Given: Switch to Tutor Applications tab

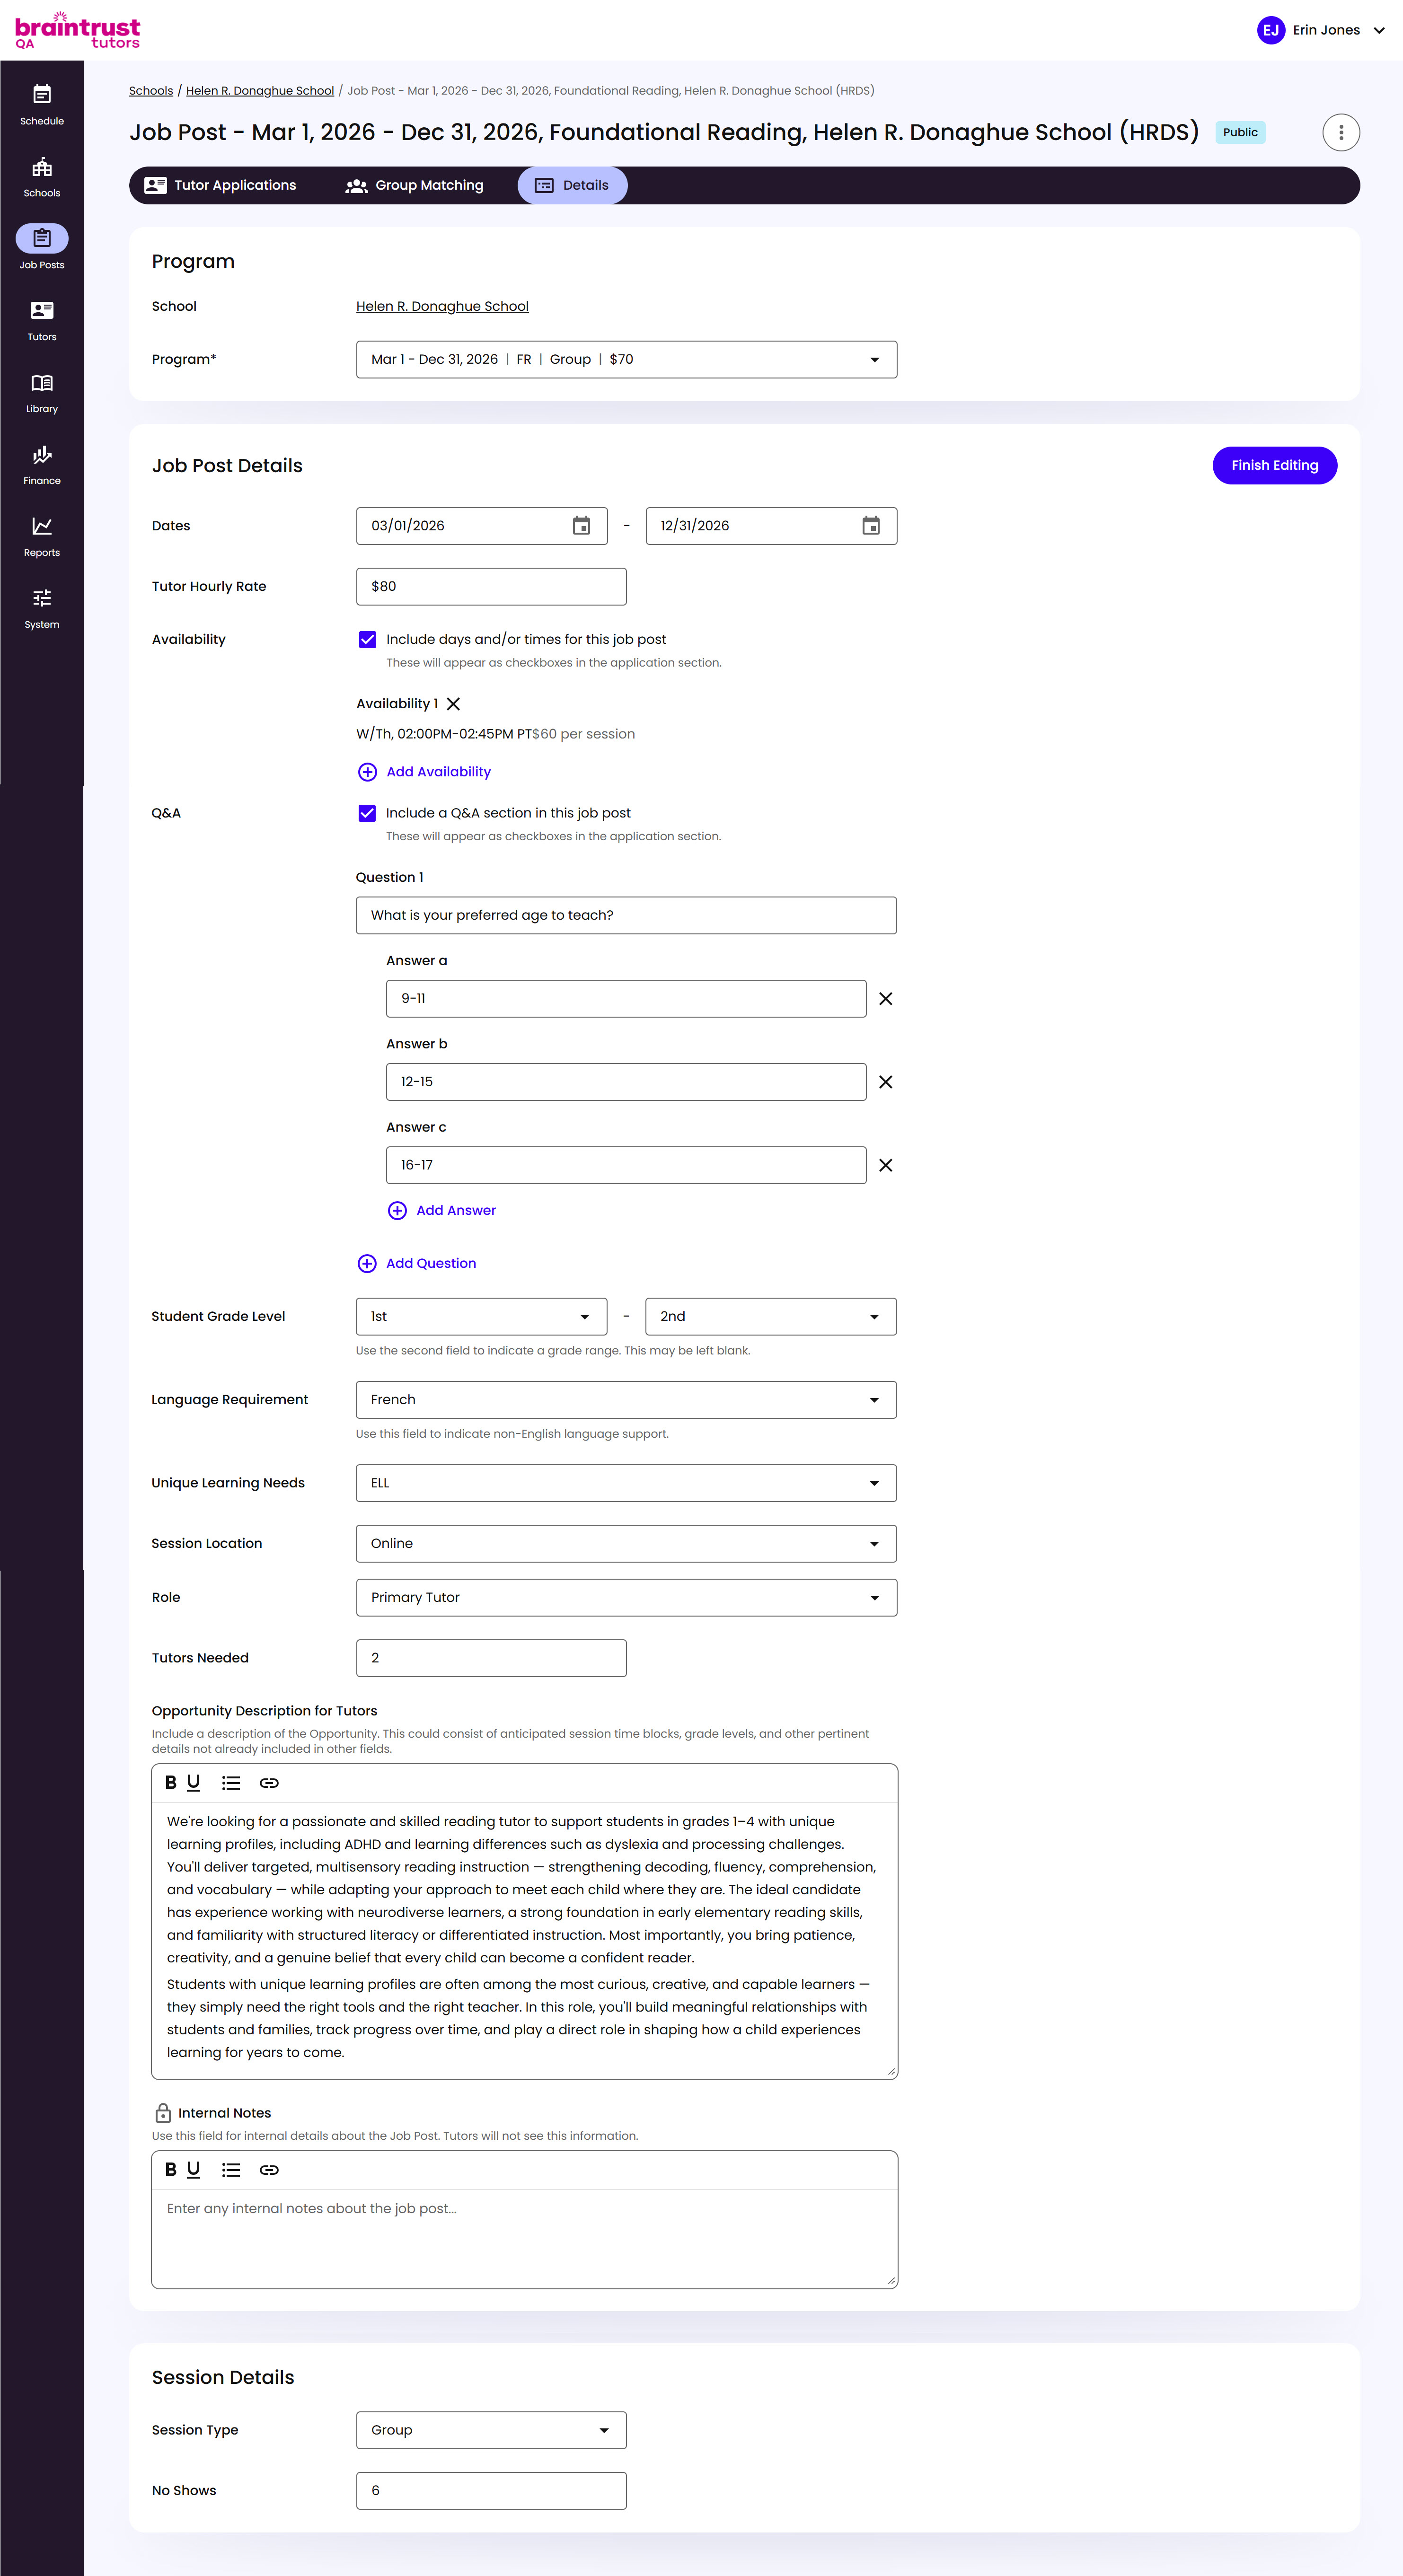Looking at the screenshot, I should 221,186.
